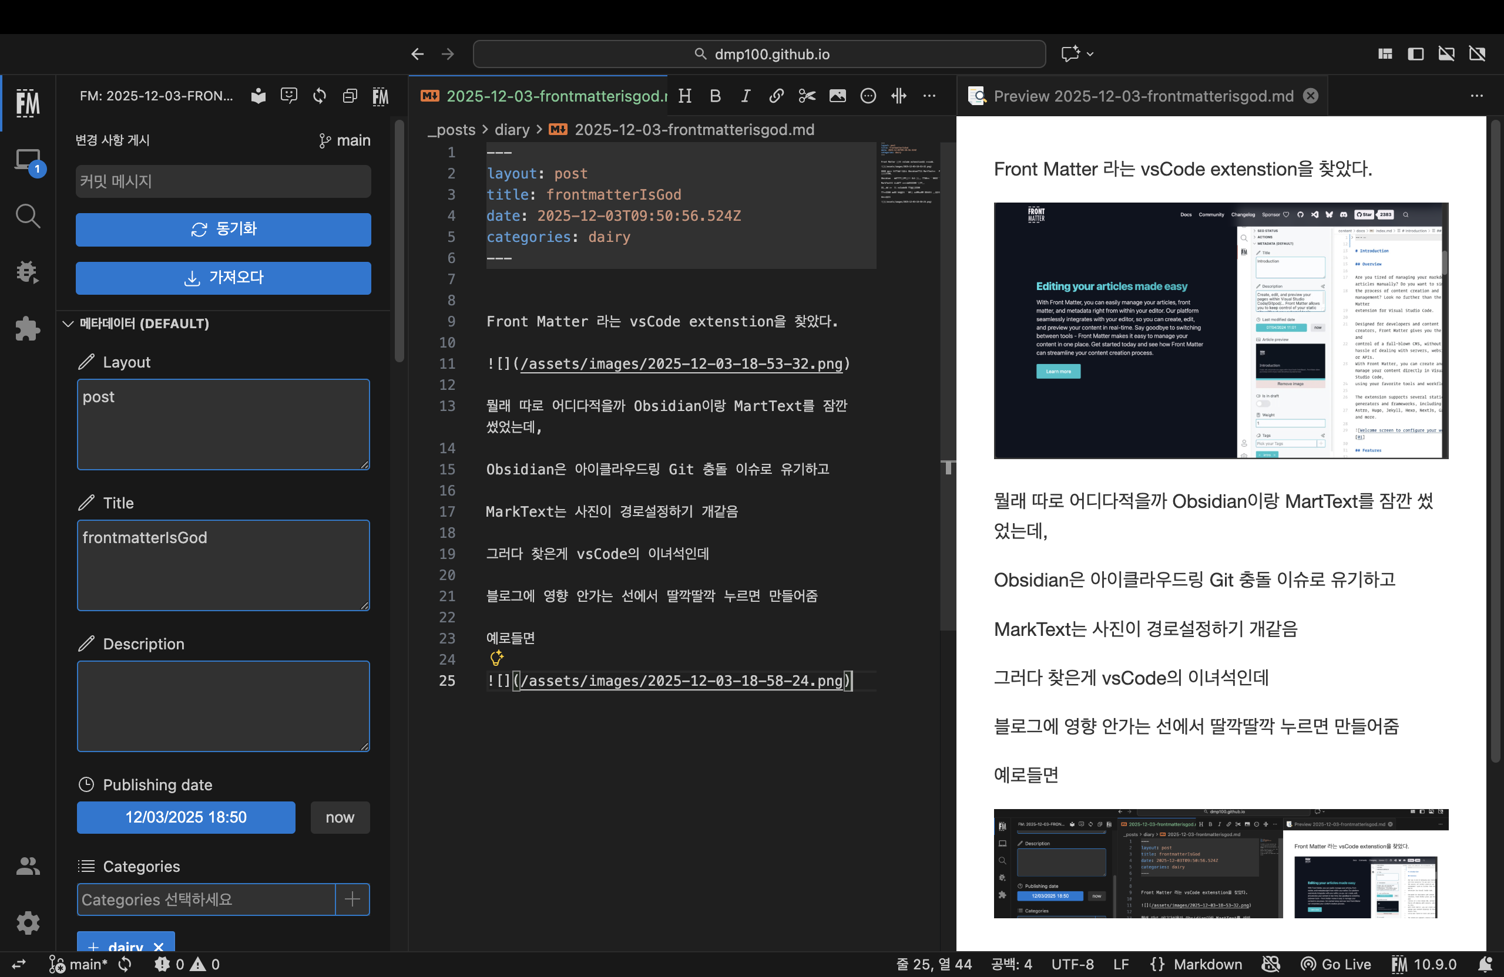Open the Categories 선택하세요 combo box
This screenshot has height=977, width=1504.
206,899
